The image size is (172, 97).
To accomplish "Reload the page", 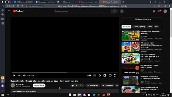I will [22, 6].
